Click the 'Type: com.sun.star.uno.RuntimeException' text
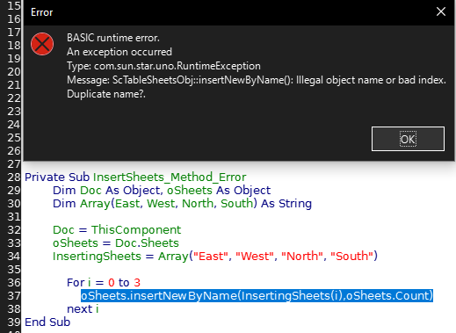This screenshot has width=456, height=333. (x=163, y=66)
